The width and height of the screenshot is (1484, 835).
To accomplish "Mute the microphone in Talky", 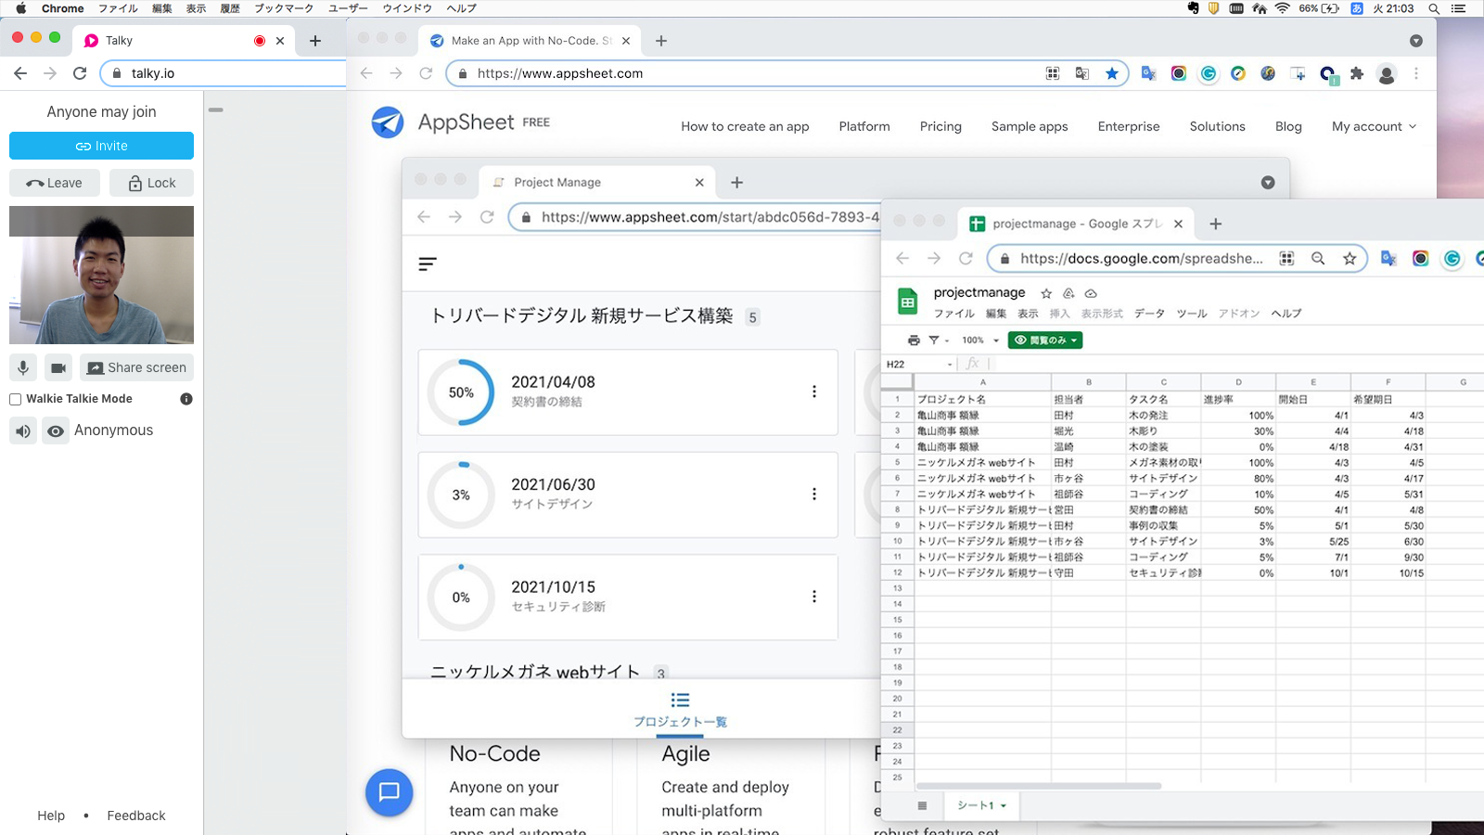I will 22,367.
